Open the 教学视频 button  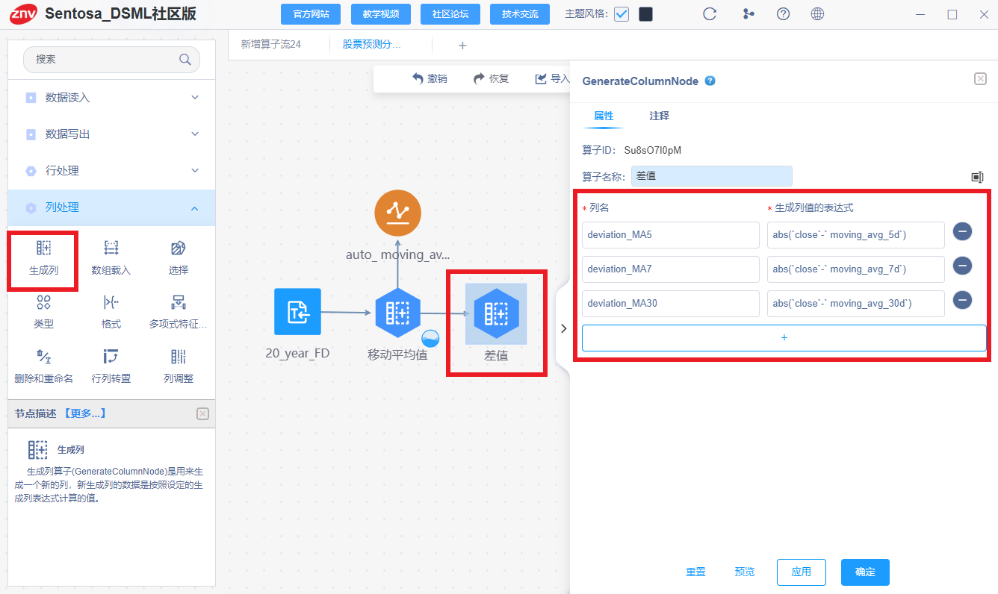[x=380, y=14]
